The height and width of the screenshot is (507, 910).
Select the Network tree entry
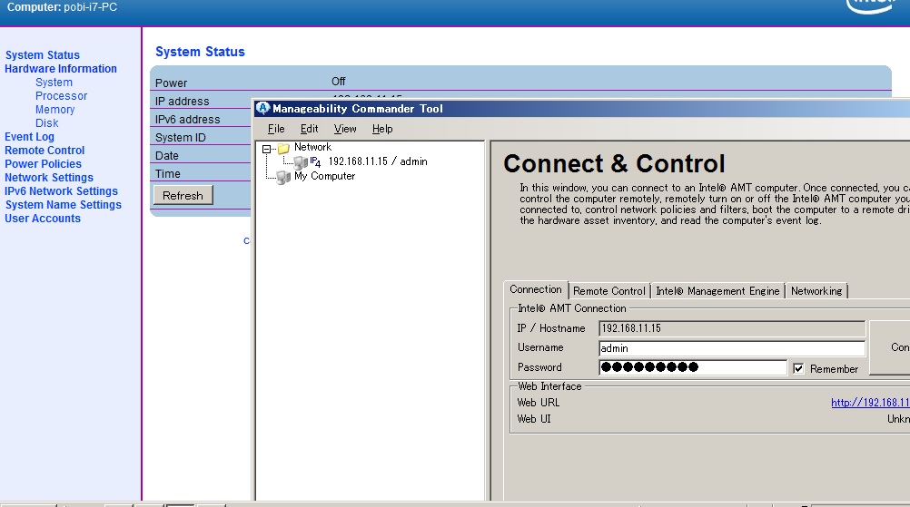312,147
